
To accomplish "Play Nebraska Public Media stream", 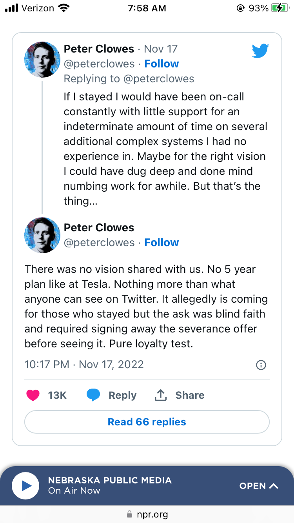I will (26, 486).
